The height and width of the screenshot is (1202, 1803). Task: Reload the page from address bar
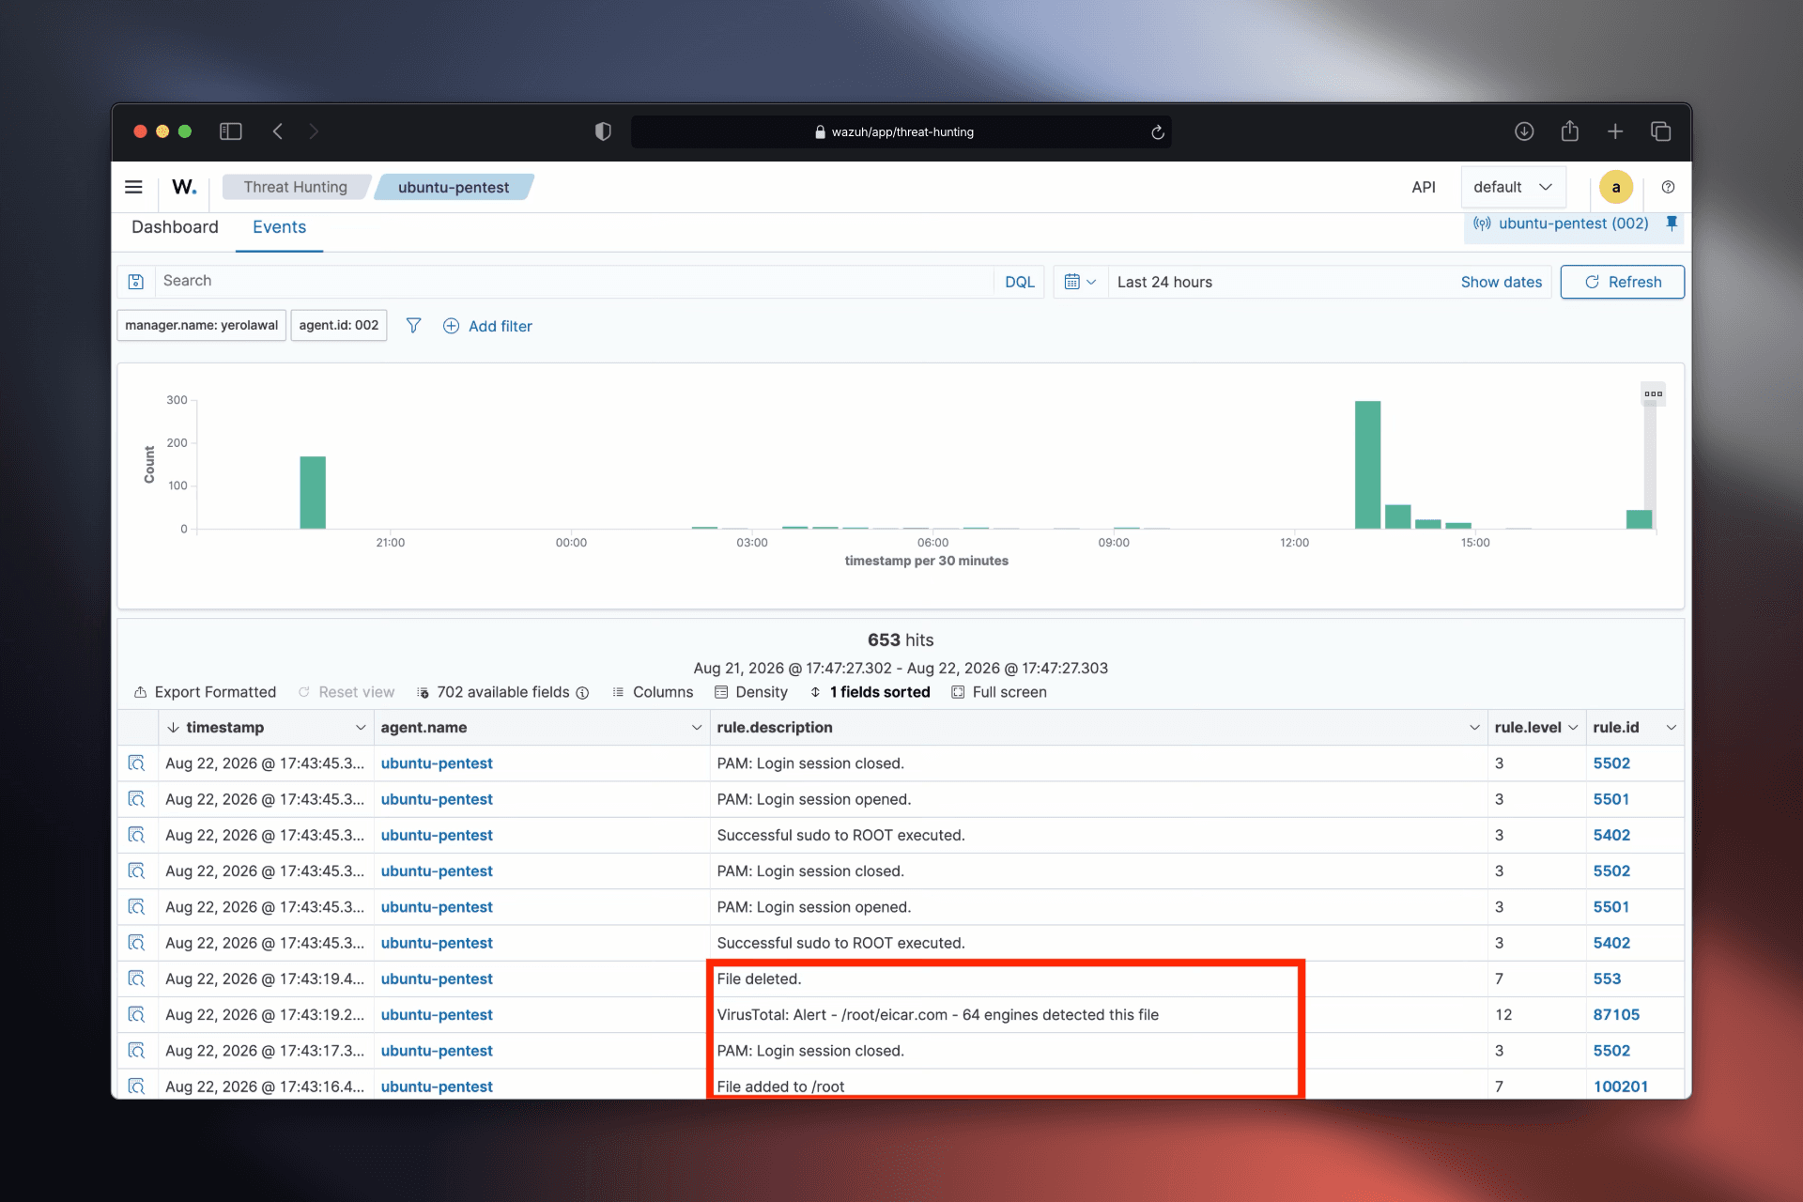(x=1157, y=132)
